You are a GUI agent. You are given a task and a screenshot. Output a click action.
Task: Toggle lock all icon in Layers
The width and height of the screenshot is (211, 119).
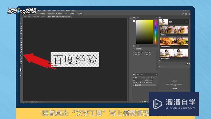click(x=145, y=82)
